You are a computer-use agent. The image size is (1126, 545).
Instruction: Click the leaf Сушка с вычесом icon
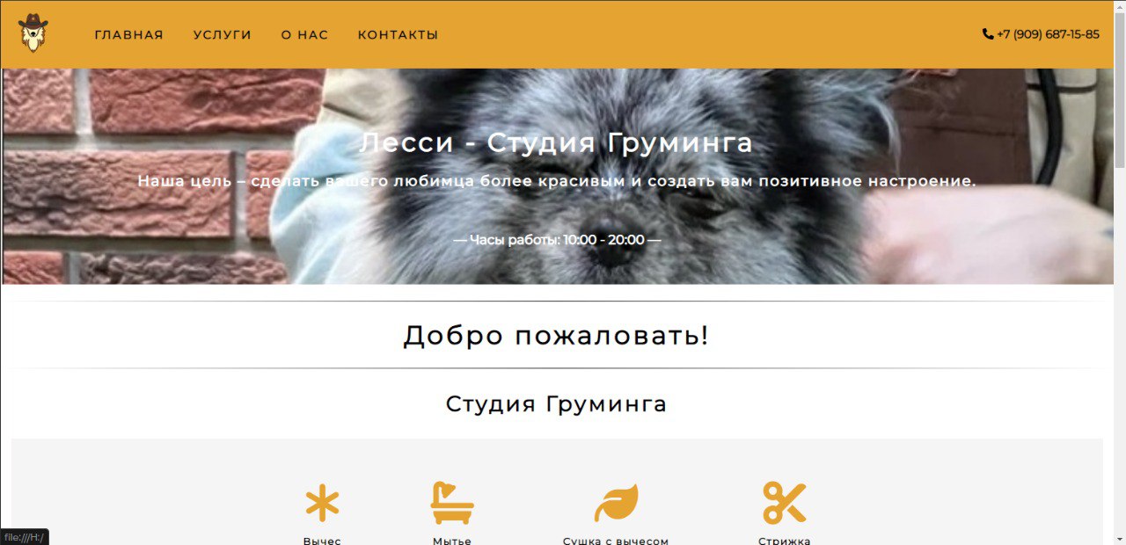tap(616, 503)
